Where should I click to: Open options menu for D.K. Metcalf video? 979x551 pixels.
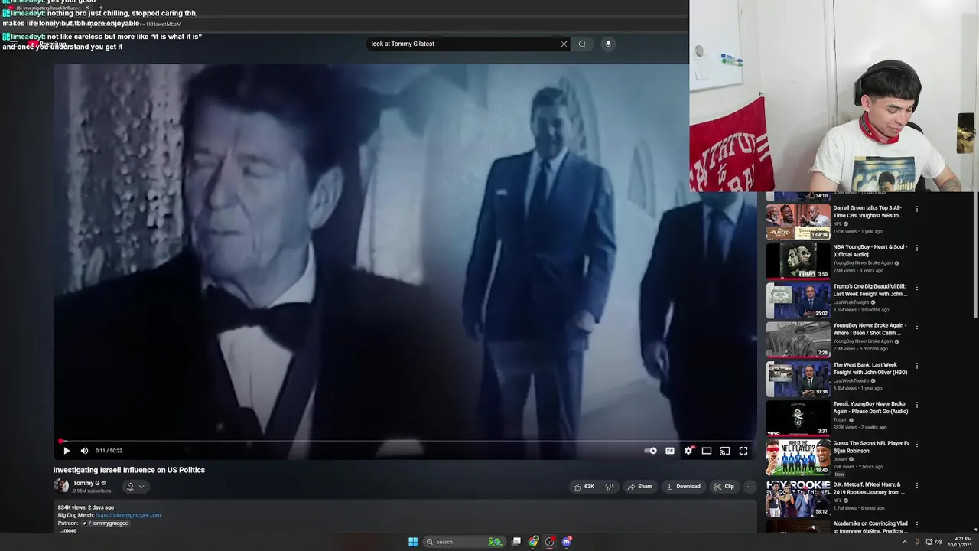917,485
